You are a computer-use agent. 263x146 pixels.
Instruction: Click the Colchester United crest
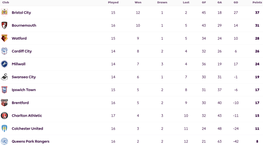pyautogui.click(x=4, y=128)
